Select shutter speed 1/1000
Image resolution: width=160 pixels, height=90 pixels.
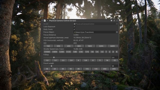pyautogui.click(x=47, y=52)
